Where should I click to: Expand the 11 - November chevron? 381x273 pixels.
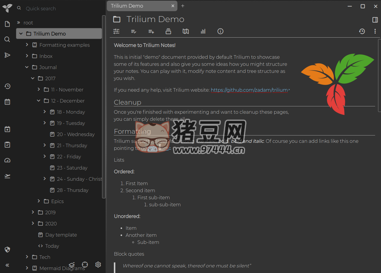[x=39, y=89]
